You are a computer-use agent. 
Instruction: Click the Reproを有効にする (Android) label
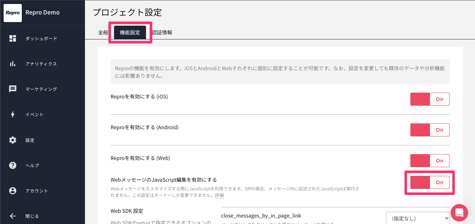pyautogui.click(x=145, y=127)
